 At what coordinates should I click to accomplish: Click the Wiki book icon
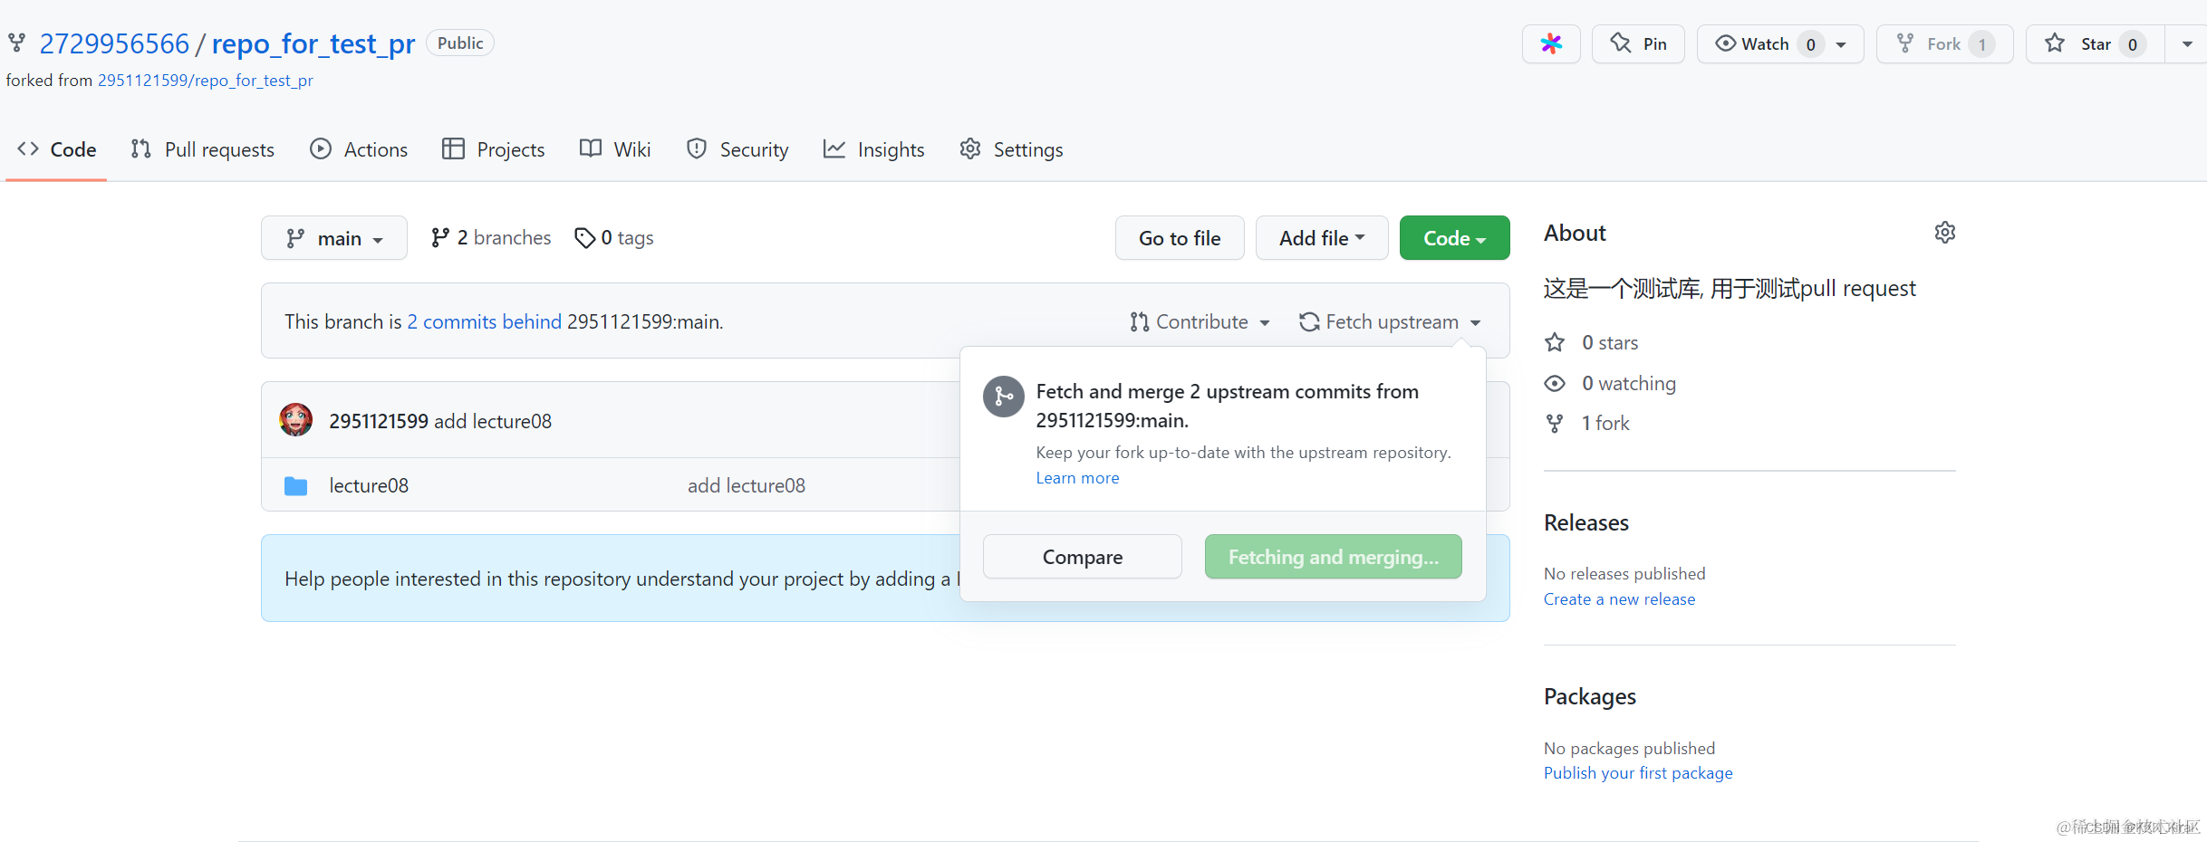591,148
